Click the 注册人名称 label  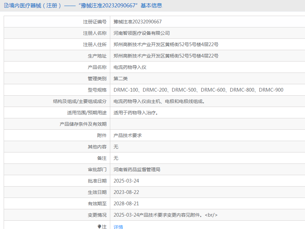click(95, 33)
